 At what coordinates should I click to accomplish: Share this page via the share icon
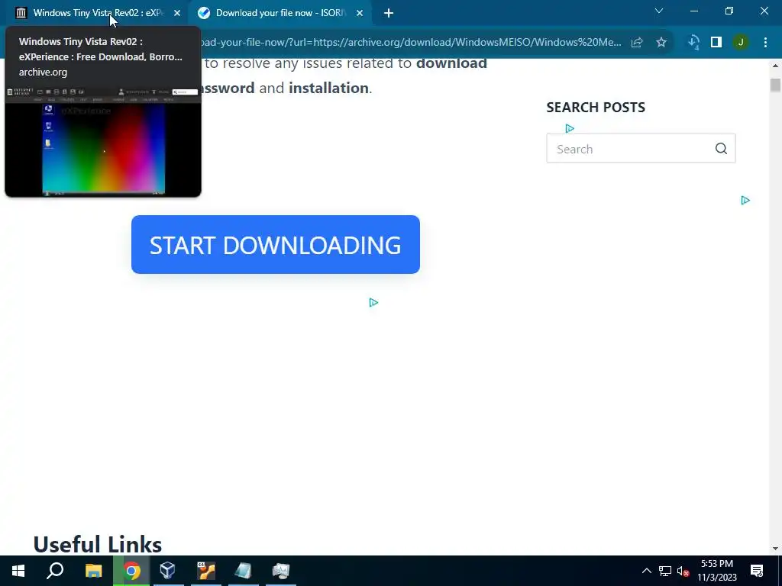[637, 43]
